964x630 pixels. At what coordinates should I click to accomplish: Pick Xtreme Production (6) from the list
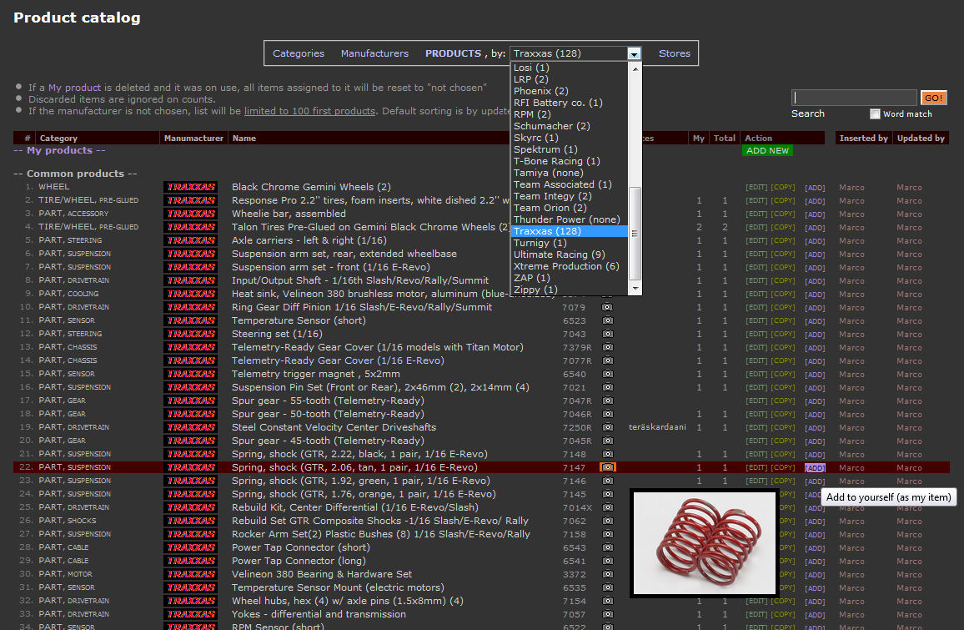[566, 266]
